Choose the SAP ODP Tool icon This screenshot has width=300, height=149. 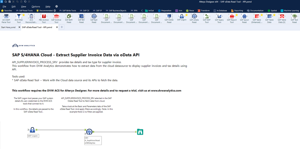click(207, 16)
